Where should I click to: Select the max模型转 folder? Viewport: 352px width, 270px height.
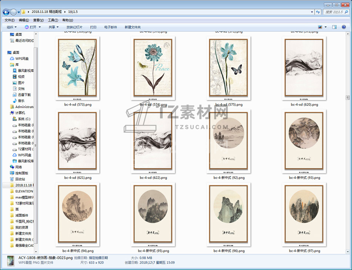pyautogui.click(x=22, y=197)
